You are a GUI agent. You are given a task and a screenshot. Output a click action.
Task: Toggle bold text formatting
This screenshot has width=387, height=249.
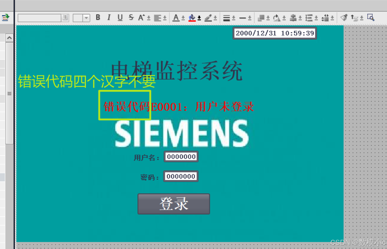point(98,18)
